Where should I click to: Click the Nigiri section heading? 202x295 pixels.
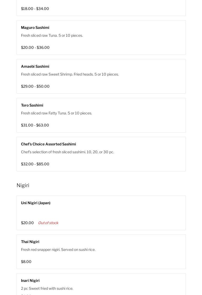(x=23, y=185)
